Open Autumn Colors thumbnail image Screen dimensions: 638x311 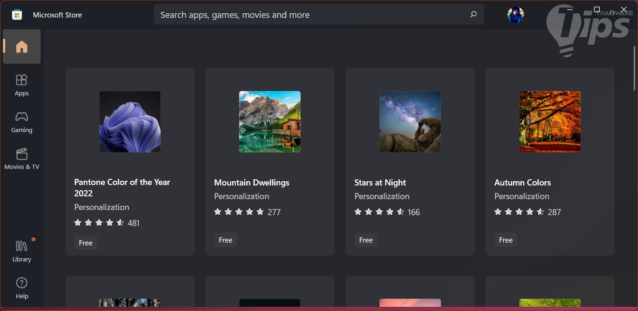tap(550, 122)
